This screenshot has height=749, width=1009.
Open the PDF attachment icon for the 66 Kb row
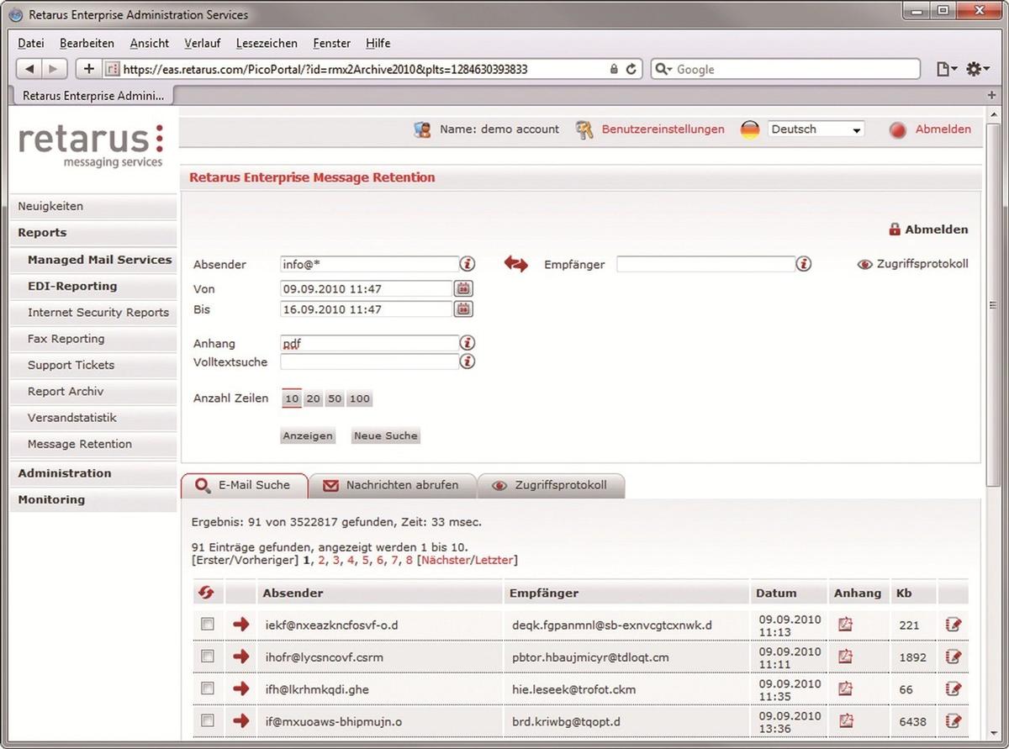[846, 688]
